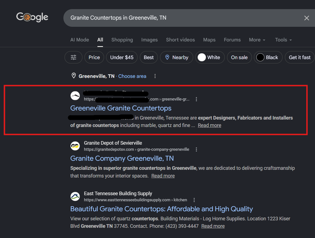Open the filter sliders icon chip
315x238 pixels.
coord(74,57)
